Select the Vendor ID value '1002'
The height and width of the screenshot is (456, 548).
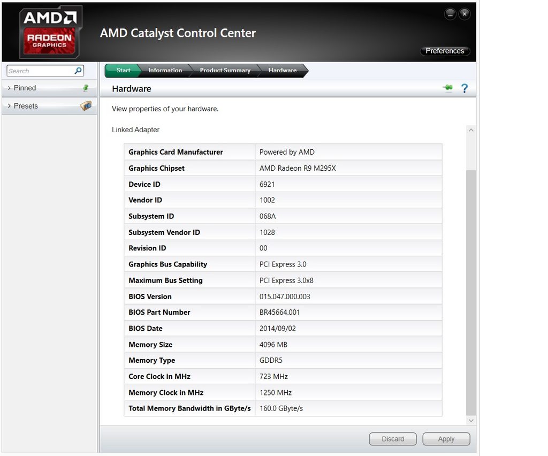(267, 200)
